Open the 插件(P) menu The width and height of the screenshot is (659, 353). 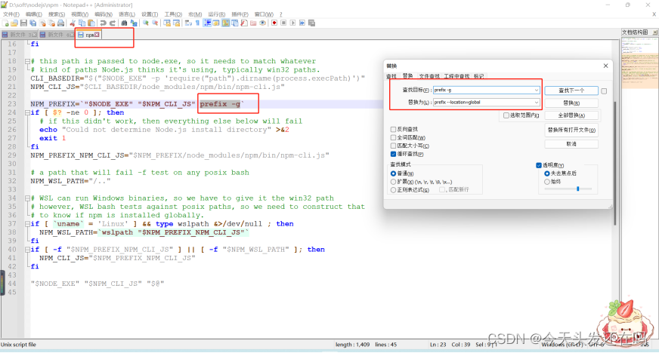pyautogui.click(x=240, y=14)
